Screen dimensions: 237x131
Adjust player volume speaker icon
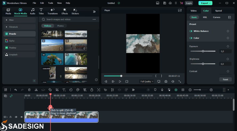coord(173,81)
